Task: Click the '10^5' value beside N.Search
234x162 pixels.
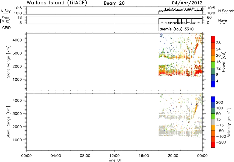Action: [x=211, y=8]
